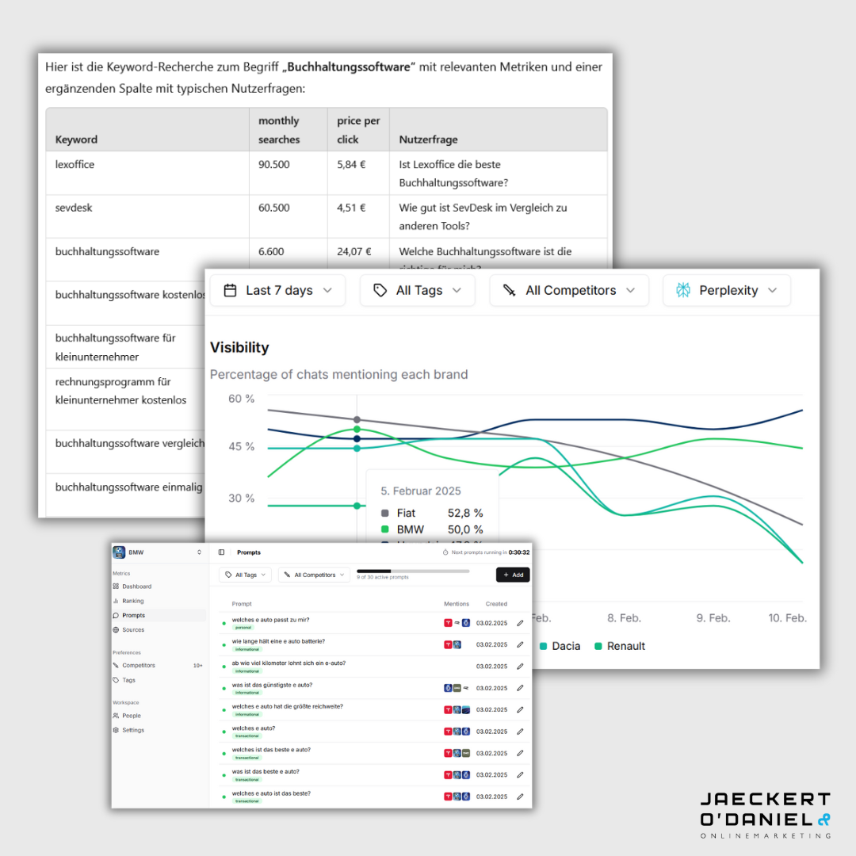Click the Tesla mention icon in the "welches e auto?" row
The image size is (856, 856).
point(448,732)
